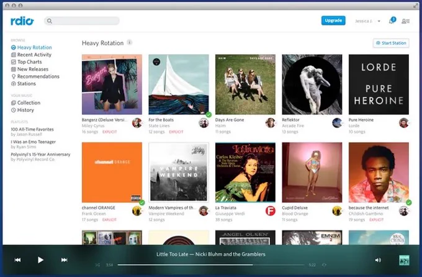Screen dimensions: 422x277
Task: Open La Traviata album cover
Action: pos(246,173)
